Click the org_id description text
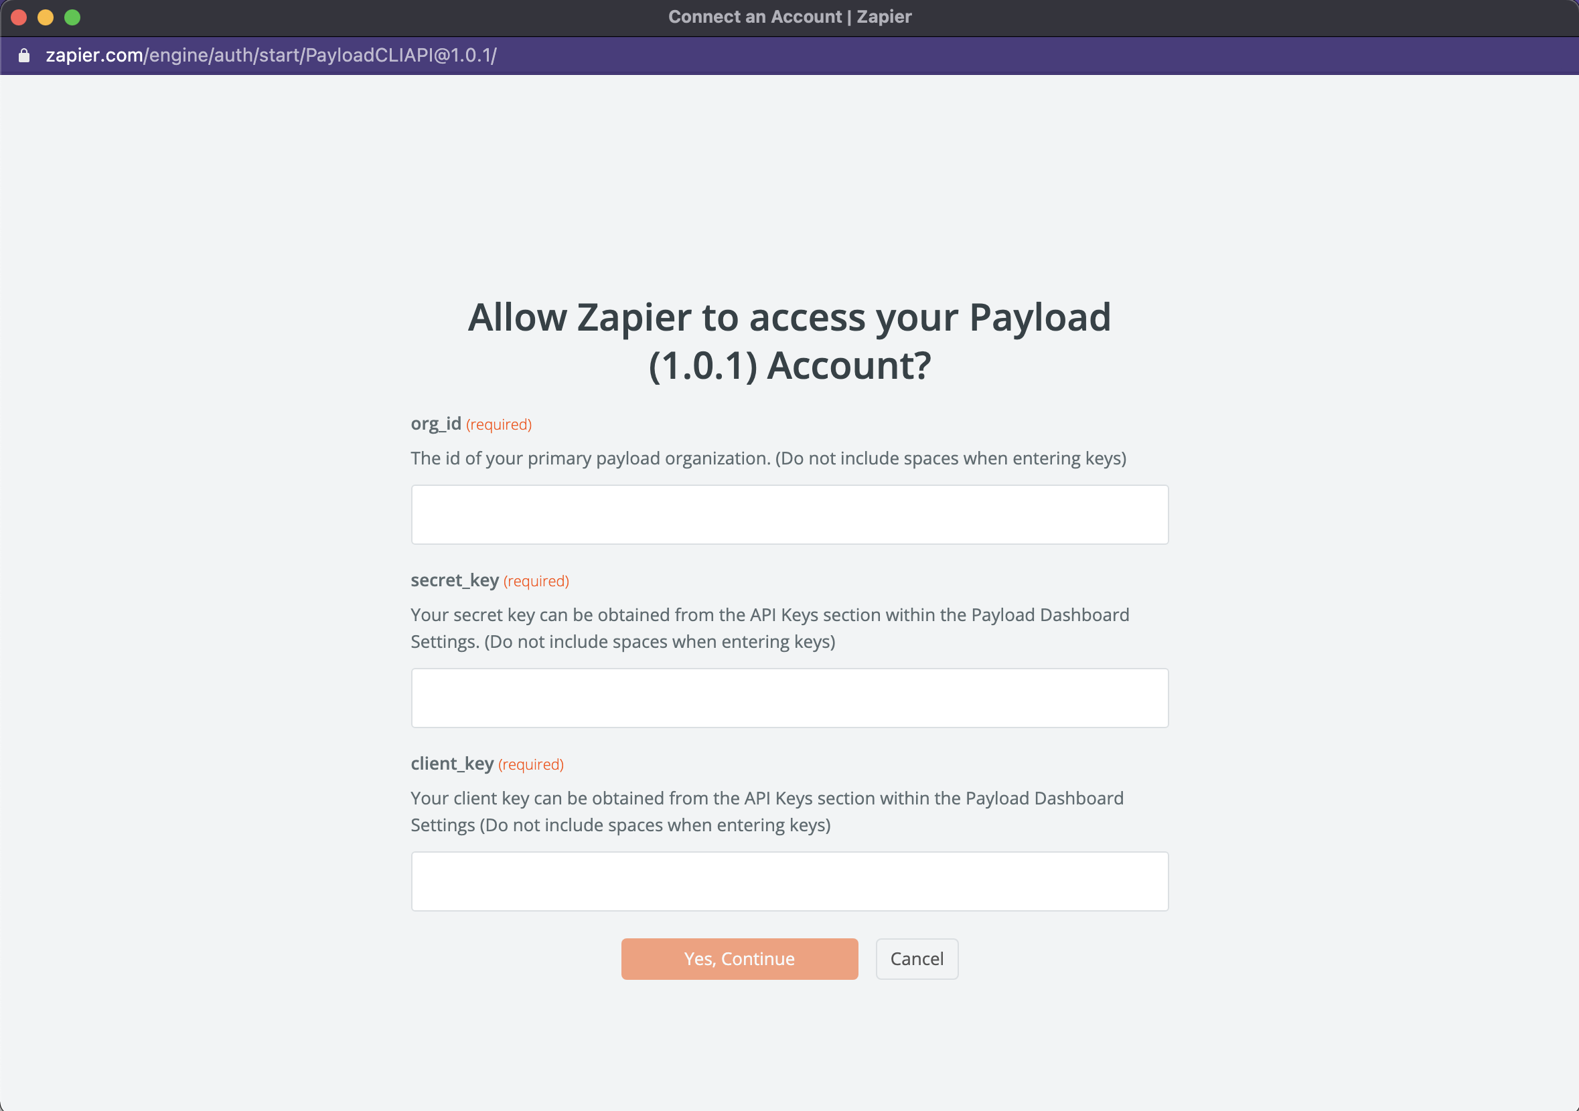 pyautogui.click(x=768, y=458)
